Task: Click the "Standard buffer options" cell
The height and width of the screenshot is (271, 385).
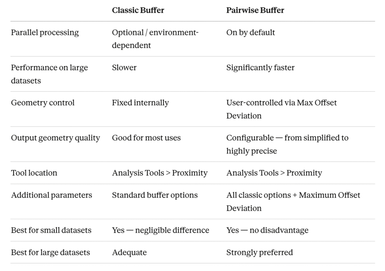Action: (155, 195)
